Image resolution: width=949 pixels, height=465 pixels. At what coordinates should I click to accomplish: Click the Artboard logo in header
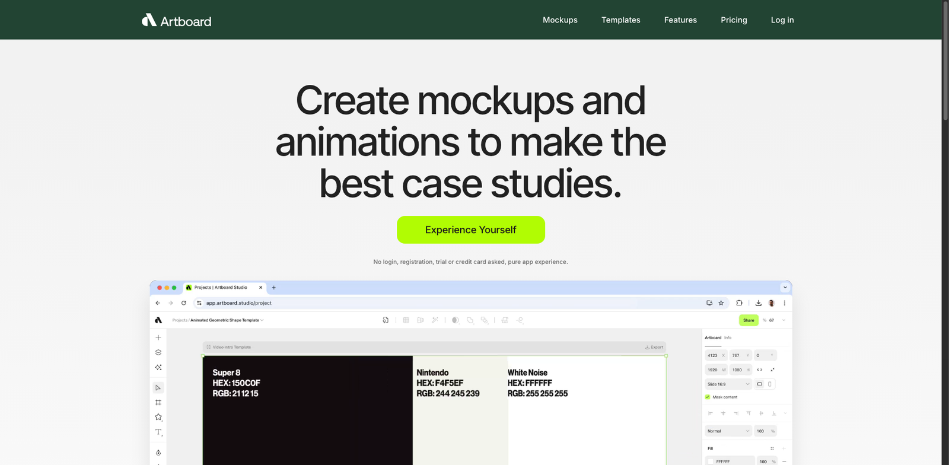(x=177, y=21)
